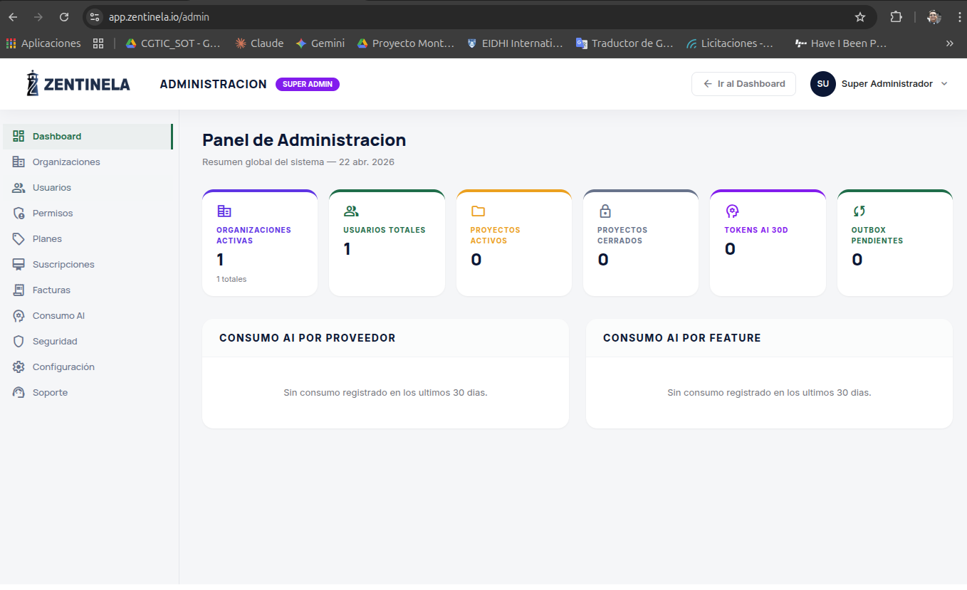
Task: Click the Super Administrador name text
Action: (x=887, y=84)
